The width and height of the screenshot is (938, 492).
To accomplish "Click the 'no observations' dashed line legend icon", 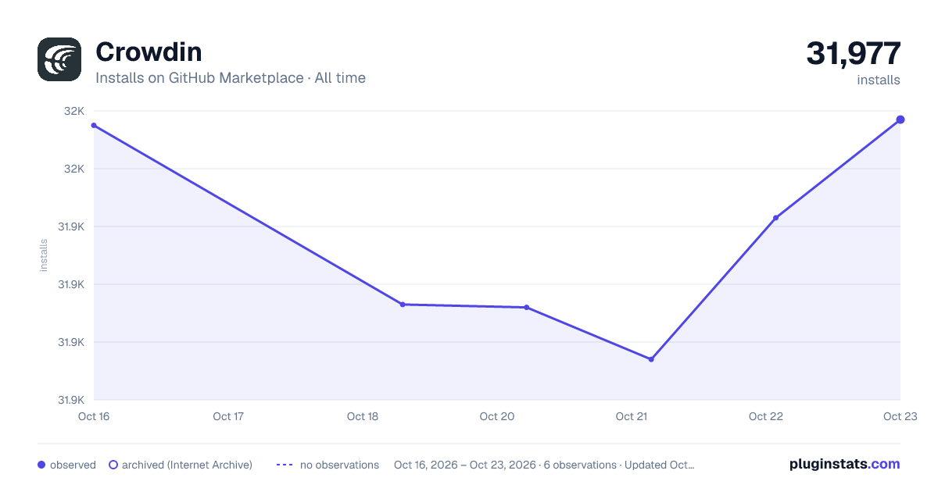I will click(285, 465).
